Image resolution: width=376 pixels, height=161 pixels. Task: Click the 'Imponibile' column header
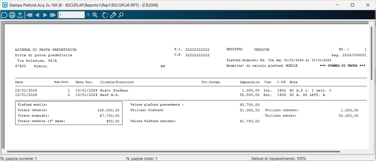250,82
